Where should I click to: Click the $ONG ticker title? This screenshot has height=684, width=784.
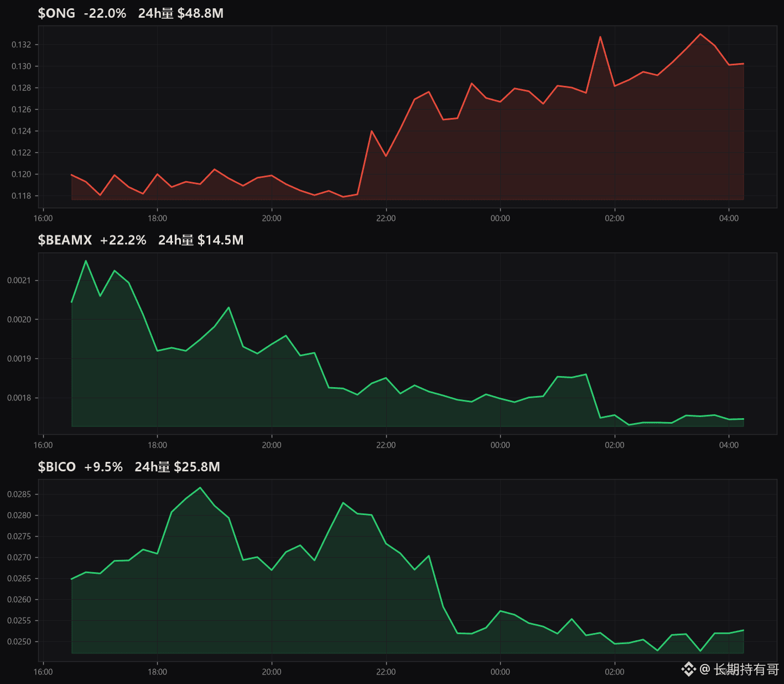56,13
